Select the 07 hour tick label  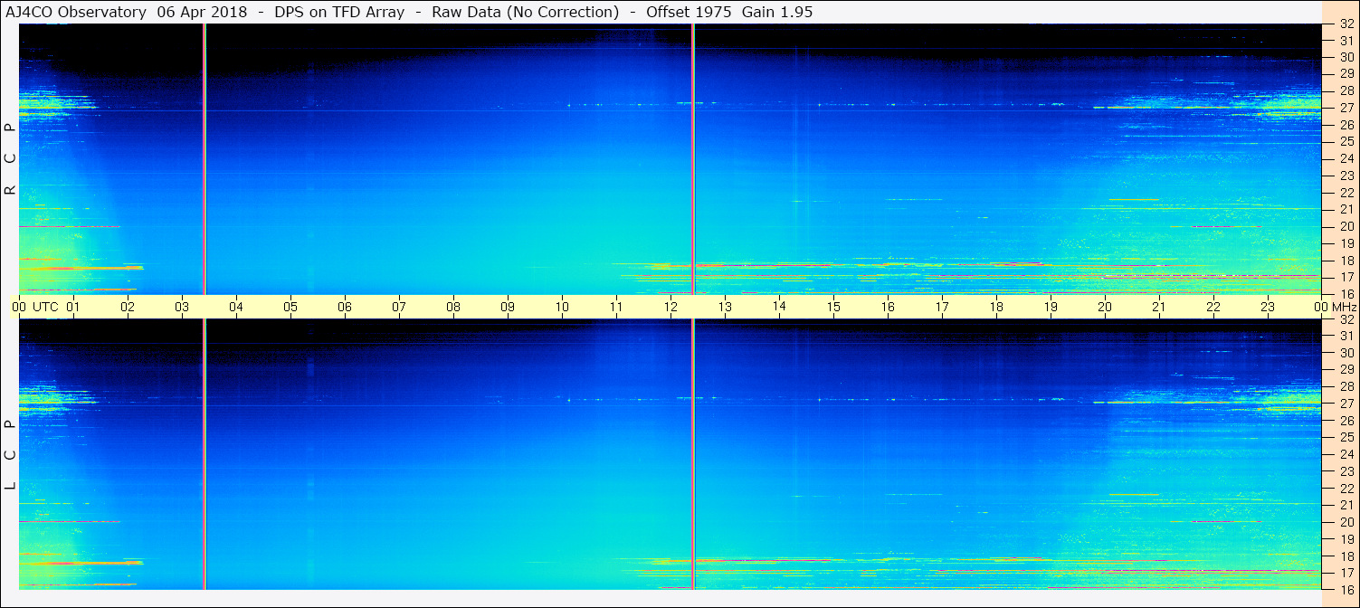(x=399, y=307)
